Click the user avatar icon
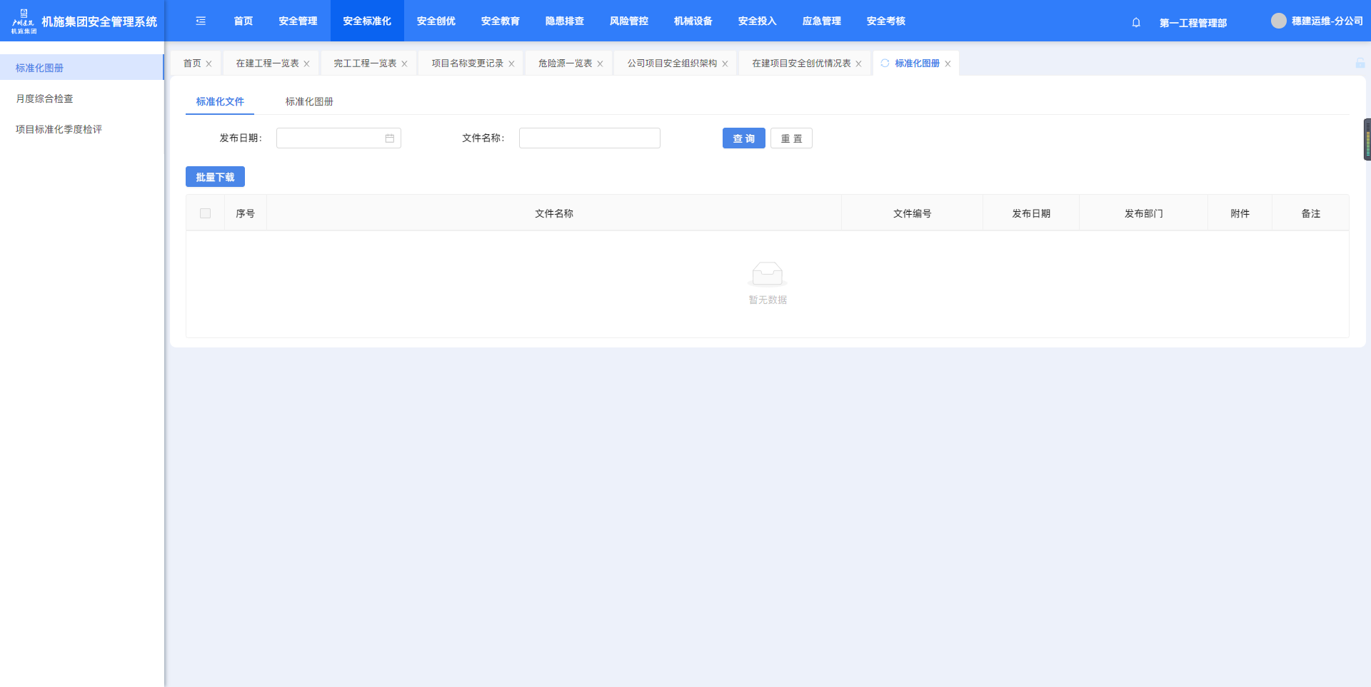This screenshot has height=687, width=1371. coord(1278,21)
